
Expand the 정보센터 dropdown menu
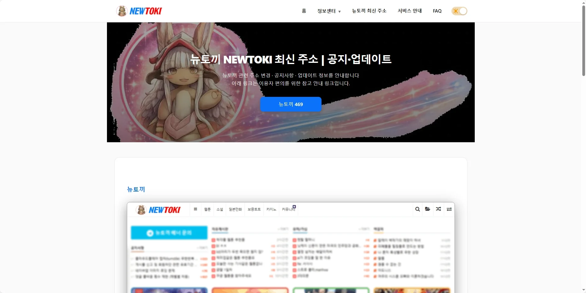point(329,11)
